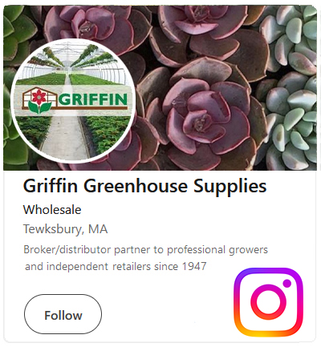Open Griffin Greenhouse Supplies company name
The width and height of the screenshot is (321, 347).
(x=144, y=186)
